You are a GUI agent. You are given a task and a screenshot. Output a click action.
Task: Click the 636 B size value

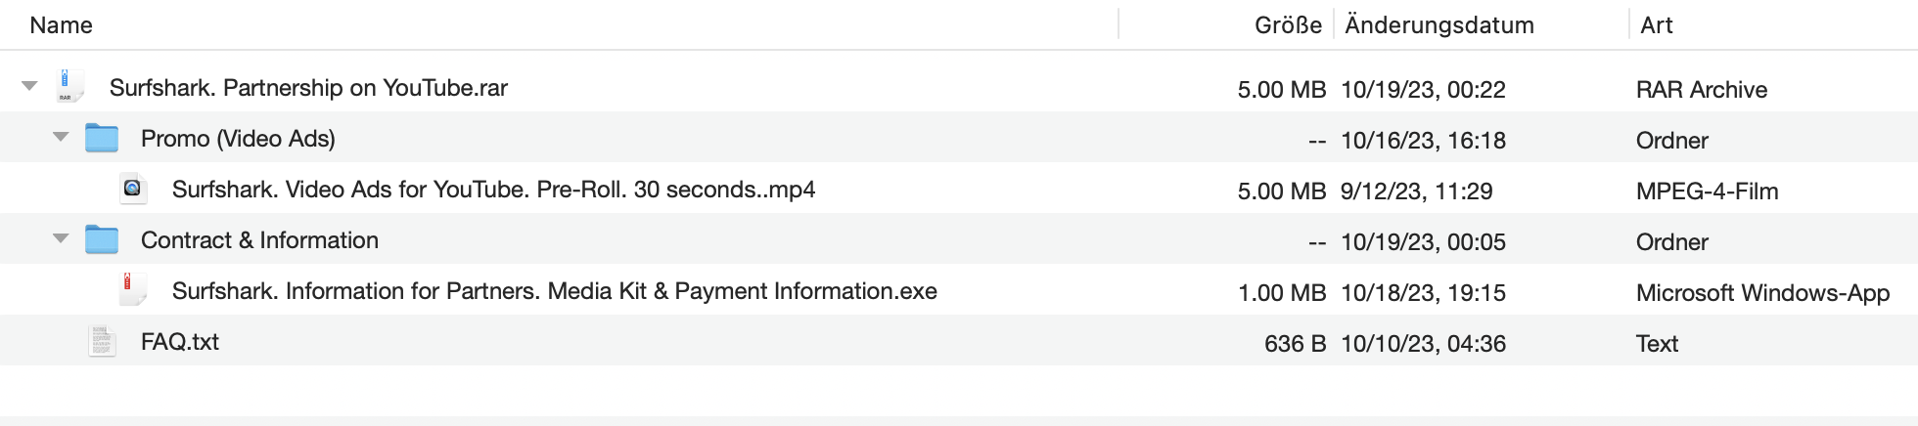pyautogui.click(x=1295, y=344)
